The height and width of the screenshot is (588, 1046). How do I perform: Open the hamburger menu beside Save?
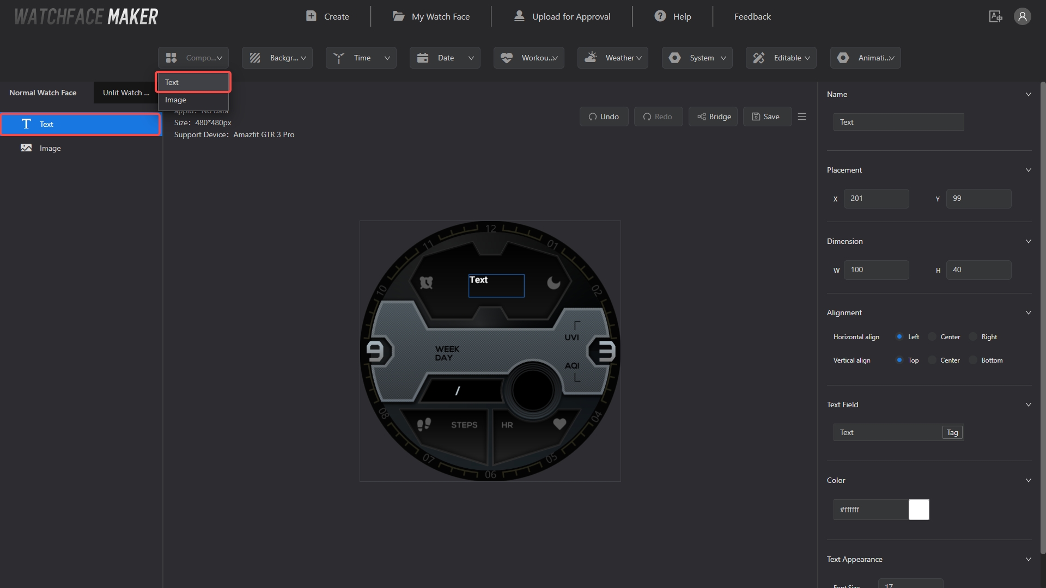[x=802, y=117]
